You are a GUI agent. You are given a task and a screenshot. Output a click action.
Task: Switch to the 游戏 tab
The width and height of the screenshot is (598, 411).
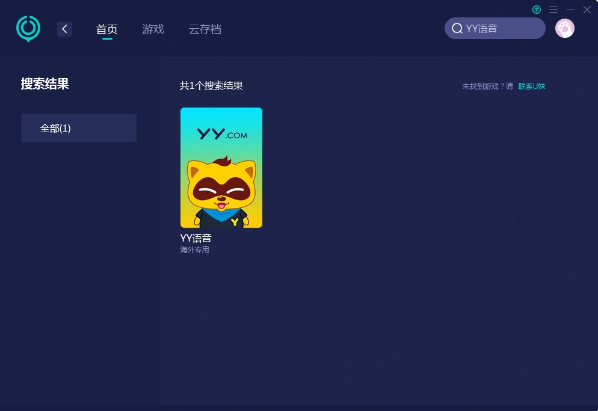pyautogui.click(x=153, y=29)
